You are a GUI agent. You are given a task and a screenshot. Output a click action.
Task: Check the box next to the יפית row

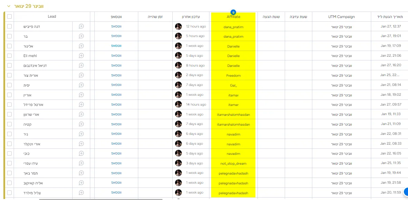coord(9,85)
